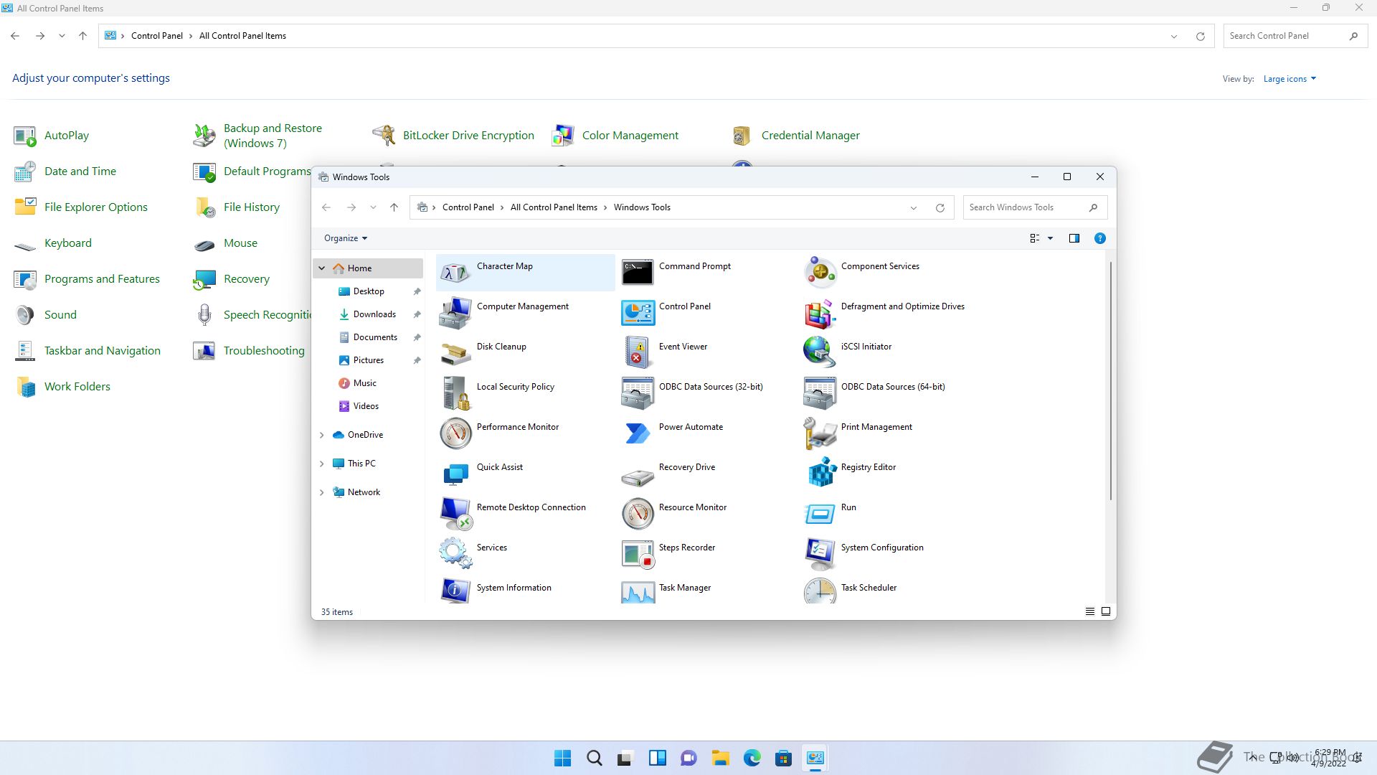Open ODBC Data Sources (64-bit) icon
1377x775 pixels.
(x=820, y=393)
